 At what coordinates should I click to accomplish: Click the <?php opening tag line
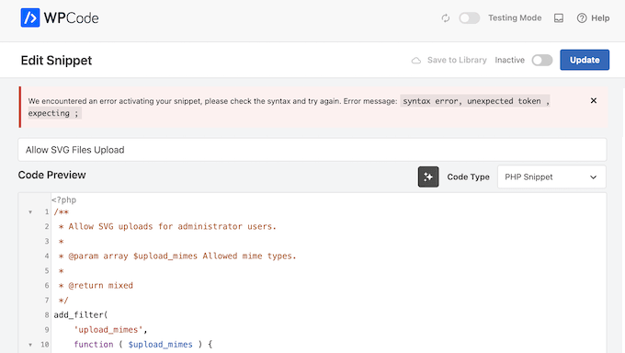[63, 199]
